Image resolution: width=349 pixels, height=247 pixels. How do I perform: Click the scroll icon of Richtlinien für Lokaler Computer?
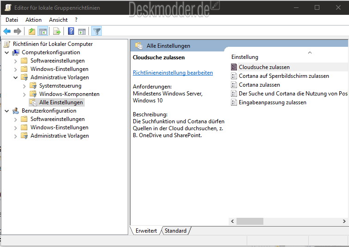coord(7,44)
